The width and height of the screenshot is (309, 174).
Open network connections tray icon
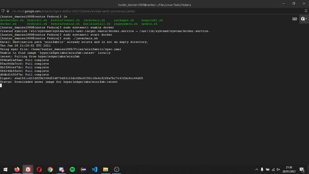click(x=273, y=170)
